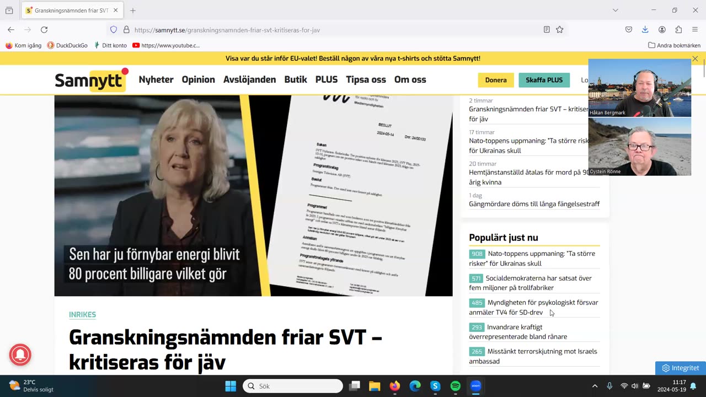Screen dimensions: 706x397
Task: Toggle reader view in address bar
Action: click(547, 30)
